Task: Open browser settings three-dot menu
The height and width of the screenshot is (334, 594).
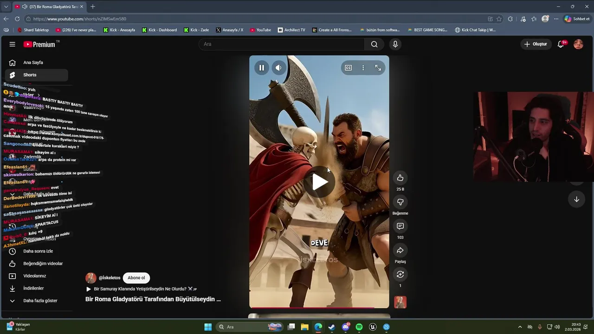Action: point(556,19)
